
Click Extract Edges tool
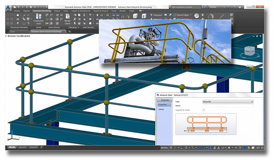[181, 15]
